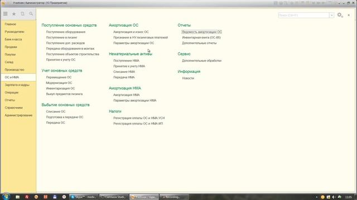Viewport: 357px width, 200px height.
Task: Open the Справочники section
Action: tap(13, 108)
